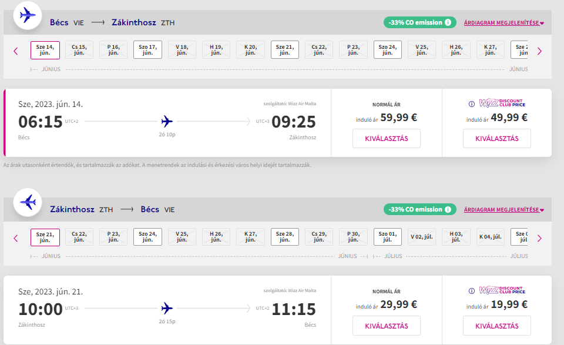
Task: Choose return normal price 29,99 € KIVÁLASZTÁS
Action: [387, 326]
